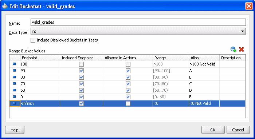Uncheck Included Endpoint for row 0

coord(81,97)
